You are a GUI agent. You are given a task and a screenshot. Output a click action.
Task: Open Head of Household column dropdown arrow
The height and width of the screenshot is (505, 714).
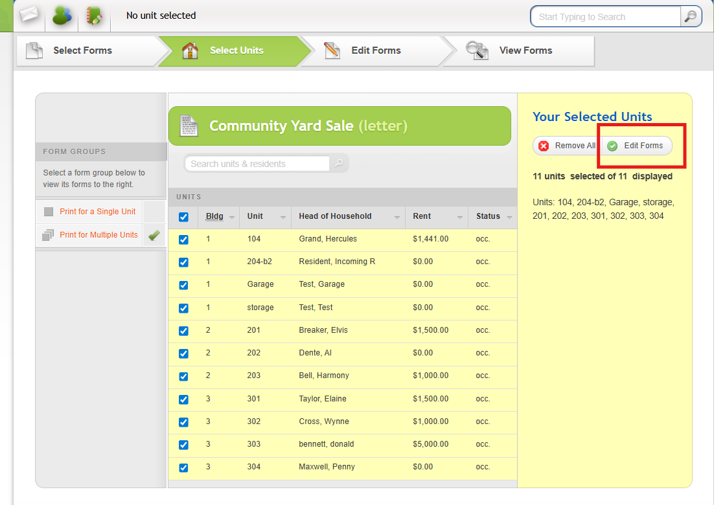coord(397,218)
